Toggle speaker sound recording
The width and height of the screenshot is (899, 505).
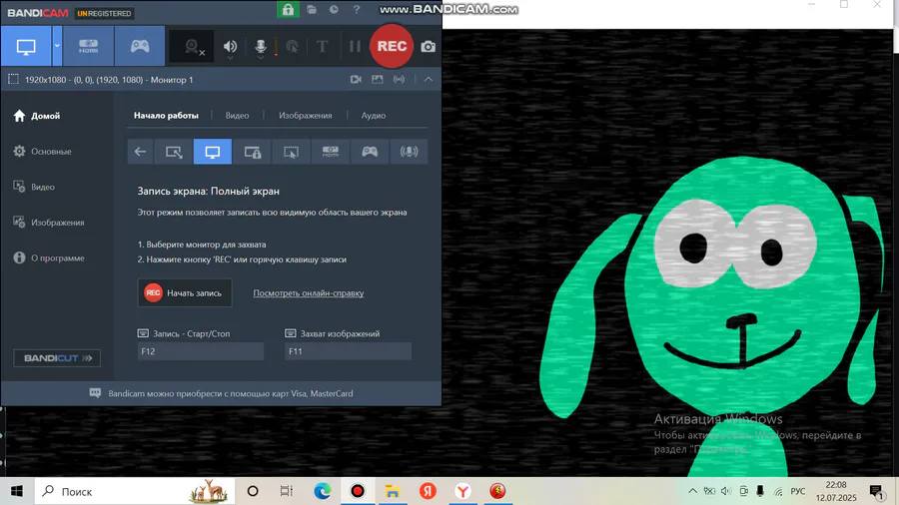[230, 47]
